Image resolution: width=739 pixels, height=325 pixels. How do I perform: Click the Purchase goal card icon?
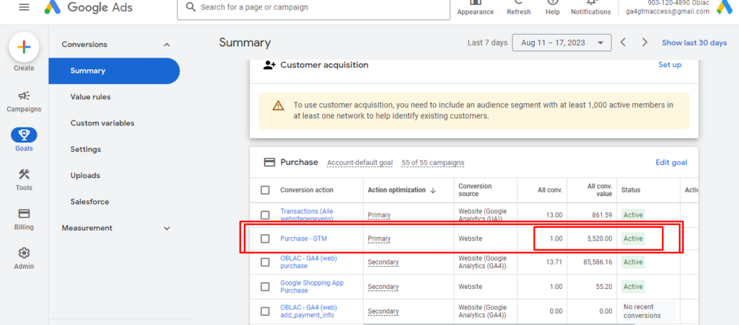click(269, 162)
